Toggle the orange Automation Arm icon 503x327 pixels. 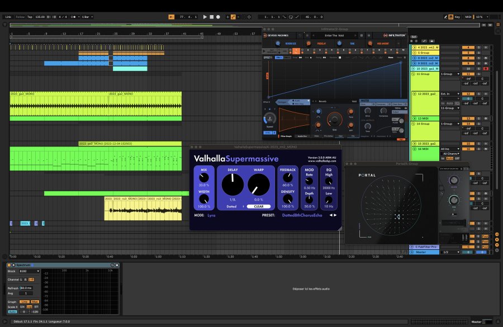(x=233, y=17)
